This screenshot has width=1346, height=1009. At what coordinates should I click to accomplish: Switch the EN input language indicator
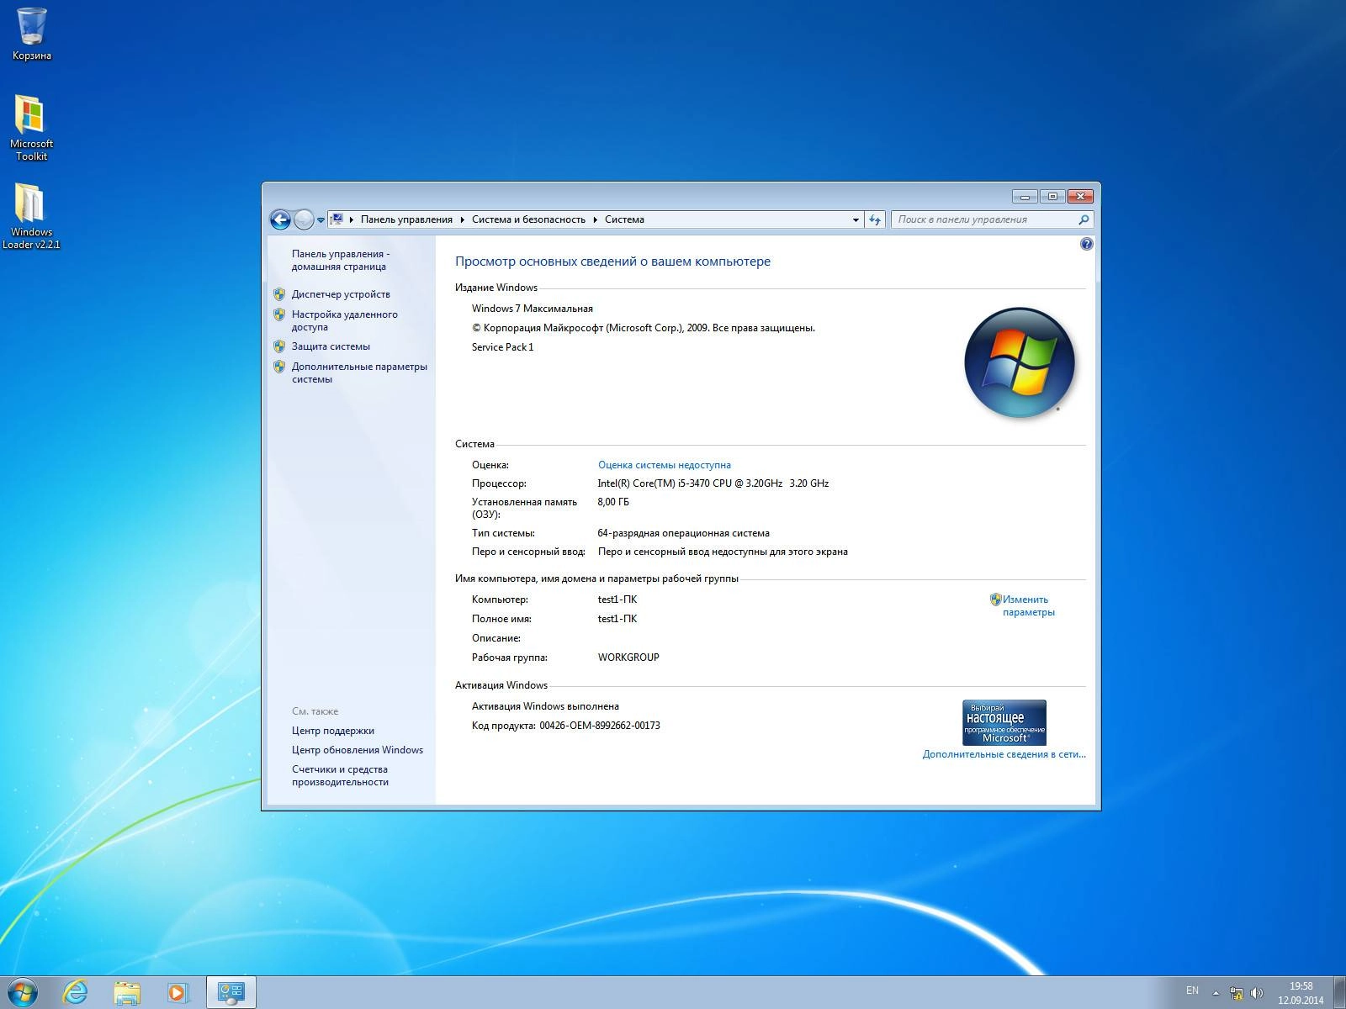[1192, 991]
